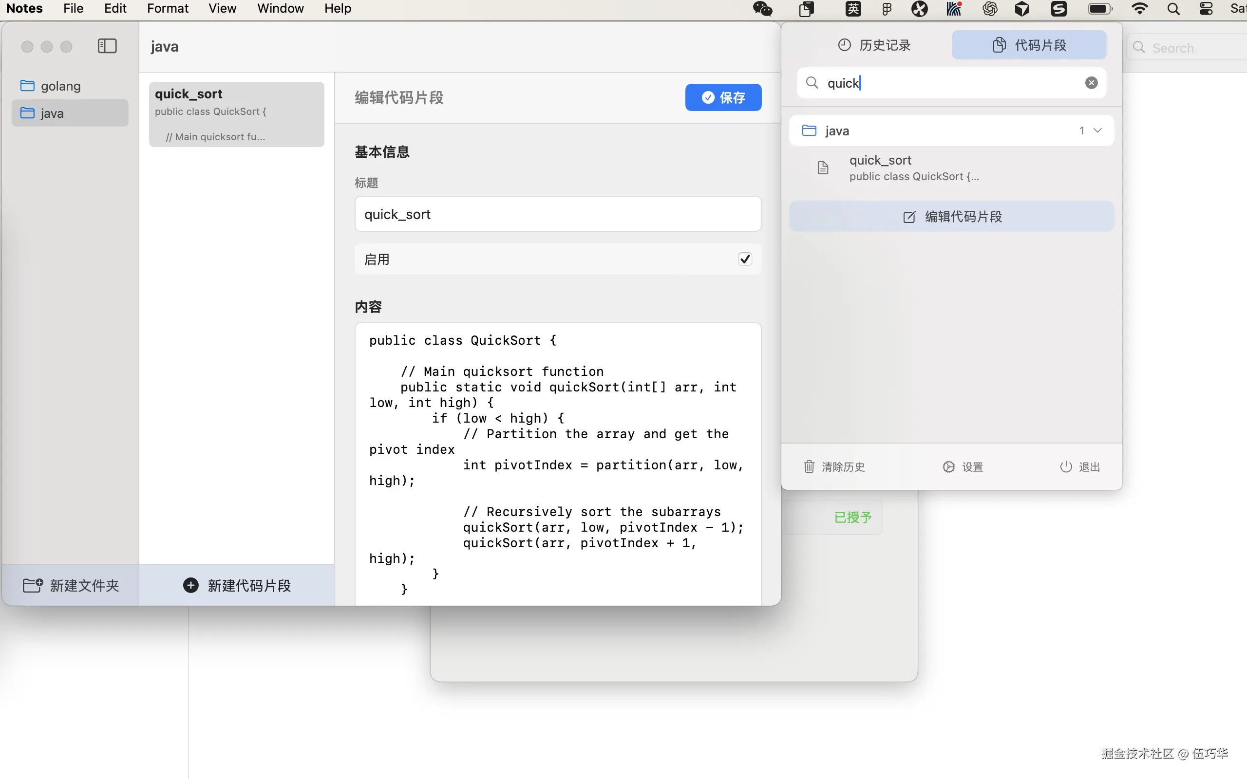The width and height of the screenshot is (1247, 779).
Task: Click the power icon to exit
Action: [x=1065, y=467]
